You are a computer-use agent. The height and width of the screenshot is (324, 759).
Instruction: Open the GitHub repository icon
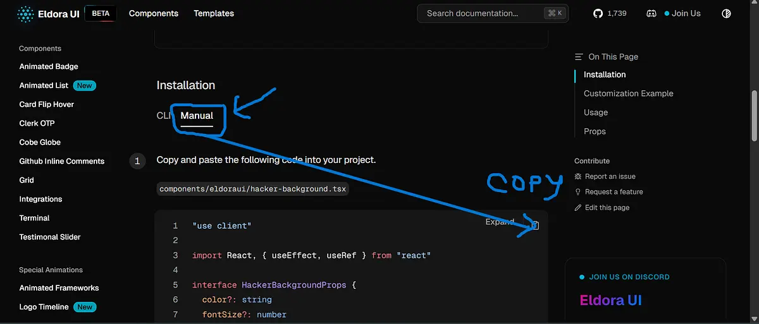598,13
